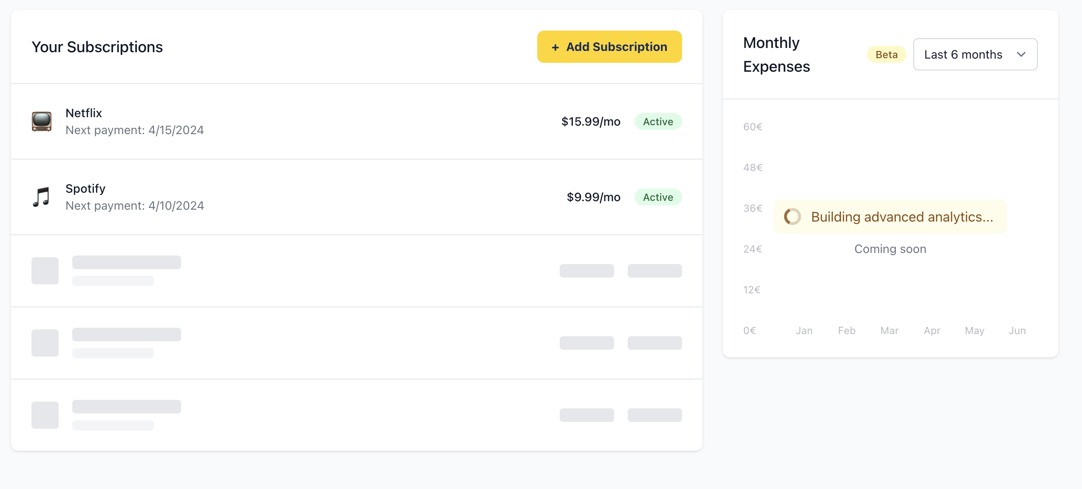Click the Mar month label

tap(889, 330)
